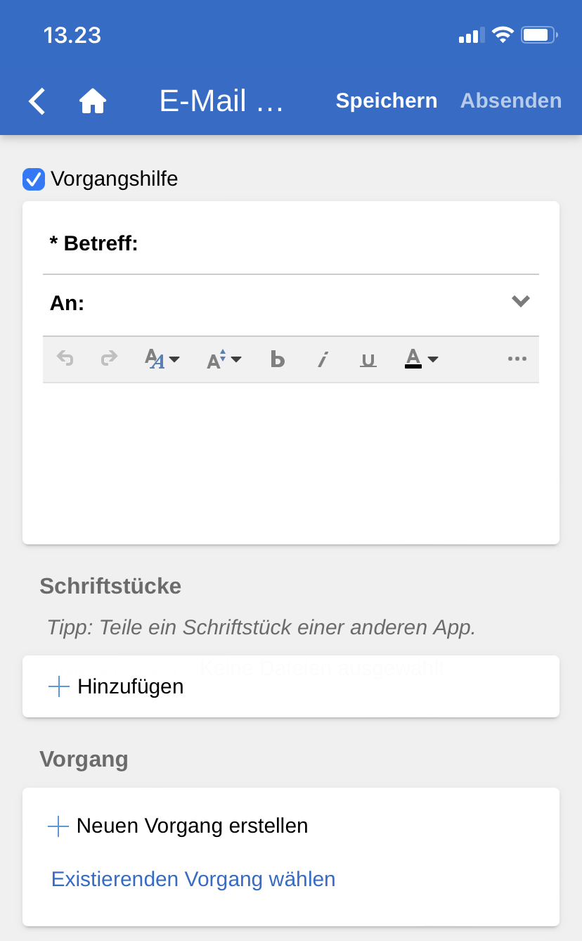Expand the An recipient chevron
Viewport: 582px width, 941px height.
520,302
